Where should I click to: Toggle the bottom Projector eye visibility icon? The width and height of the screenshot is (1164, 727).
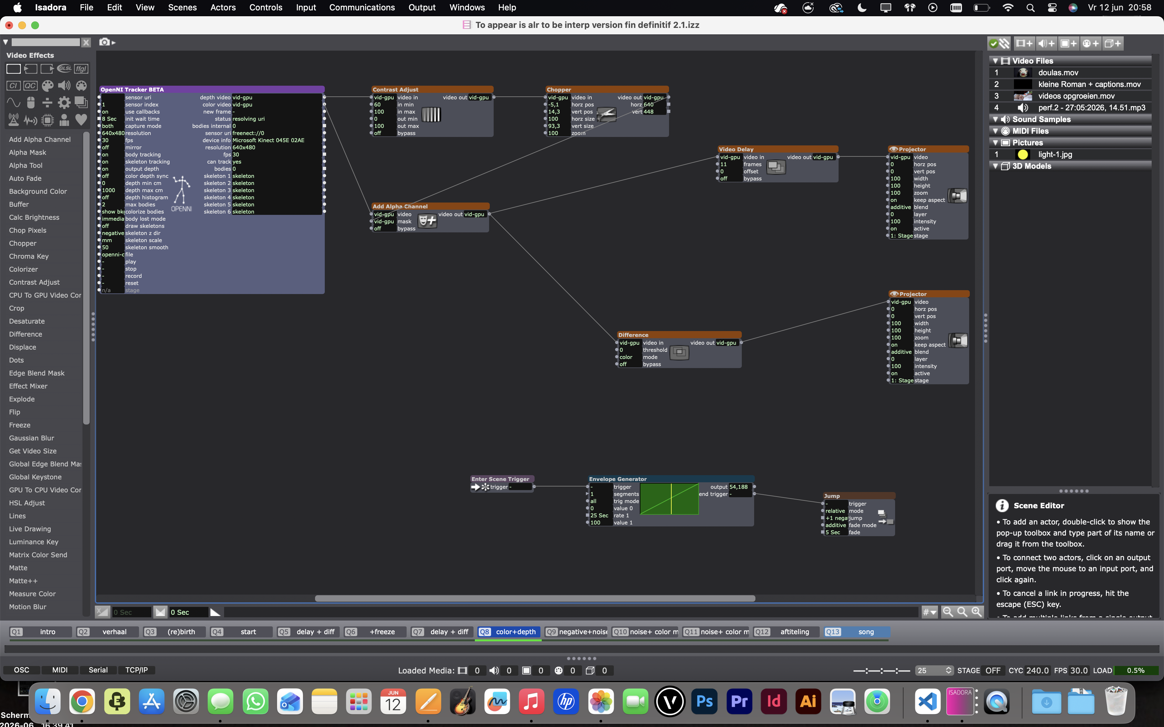click(x=894, y=294)
